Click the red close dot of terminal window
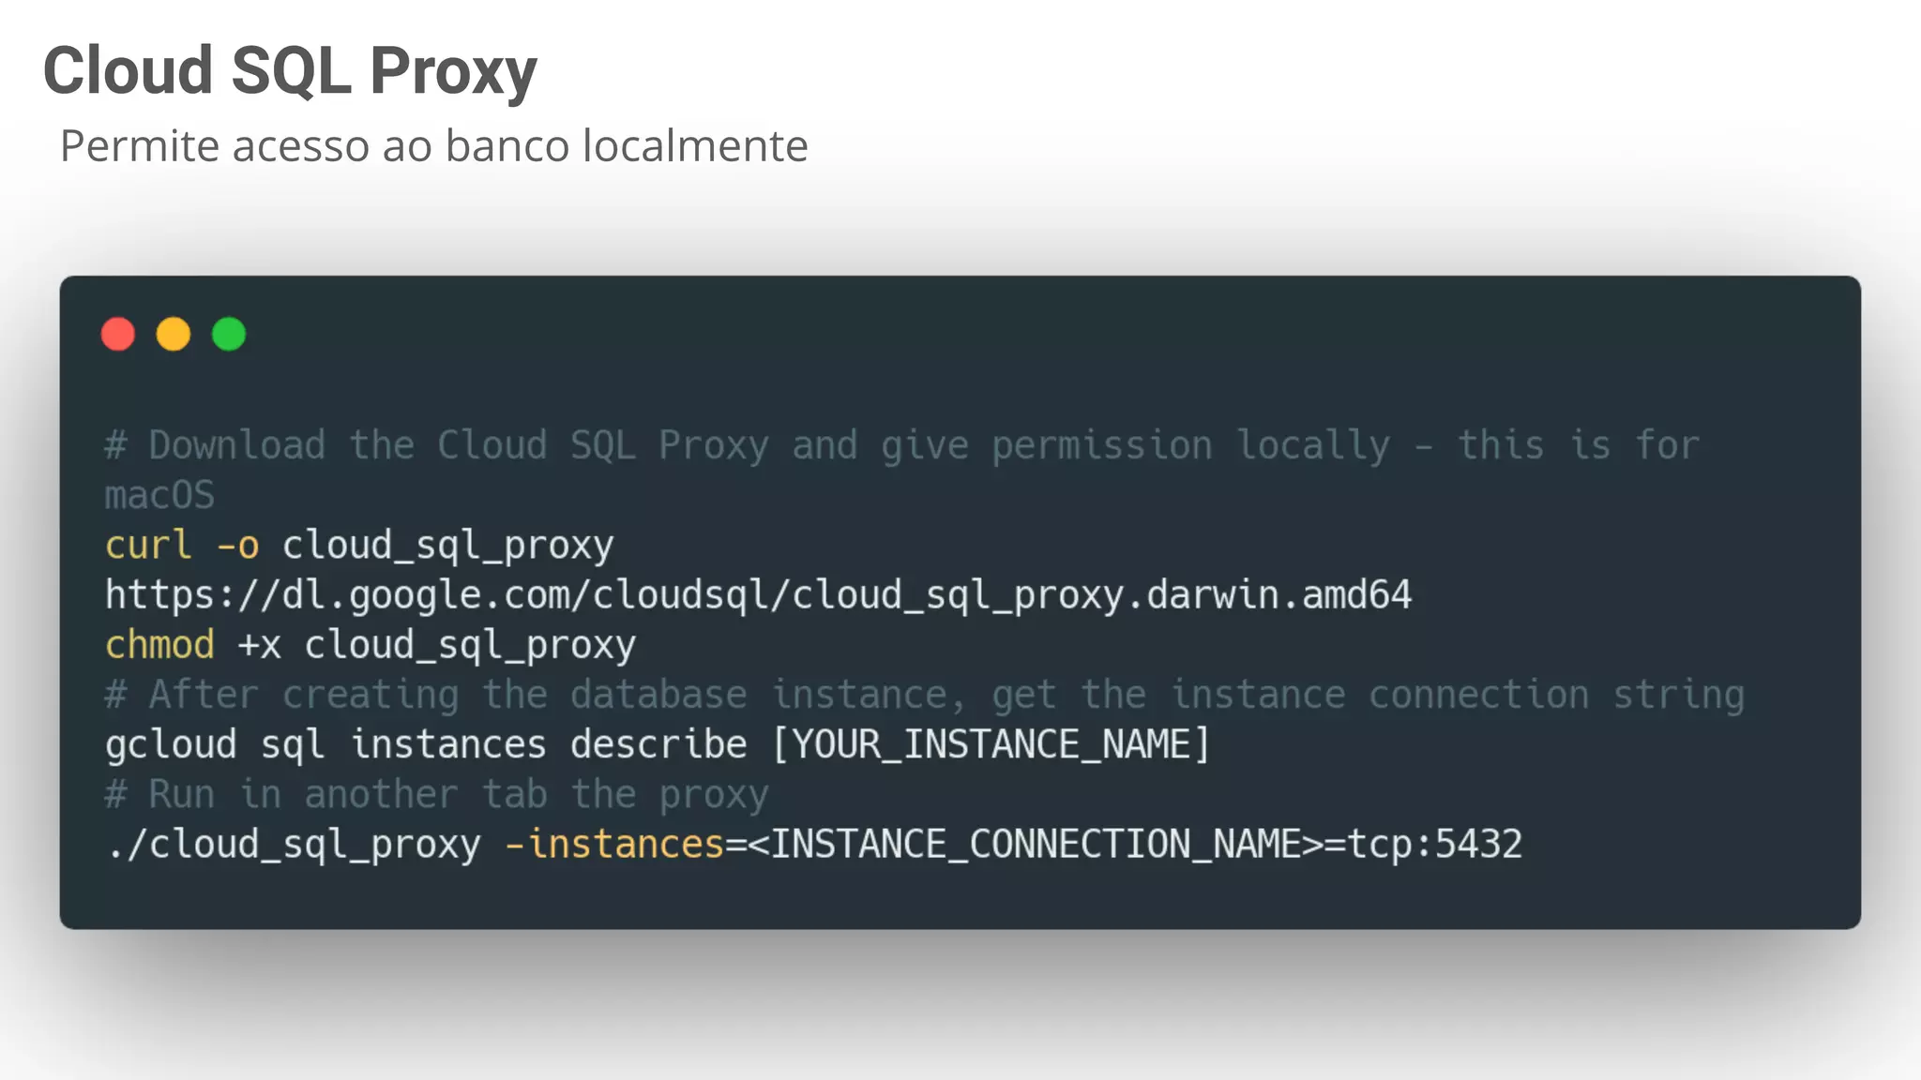The width and height of the screenshot is (1921, 1080). point(118,334)
